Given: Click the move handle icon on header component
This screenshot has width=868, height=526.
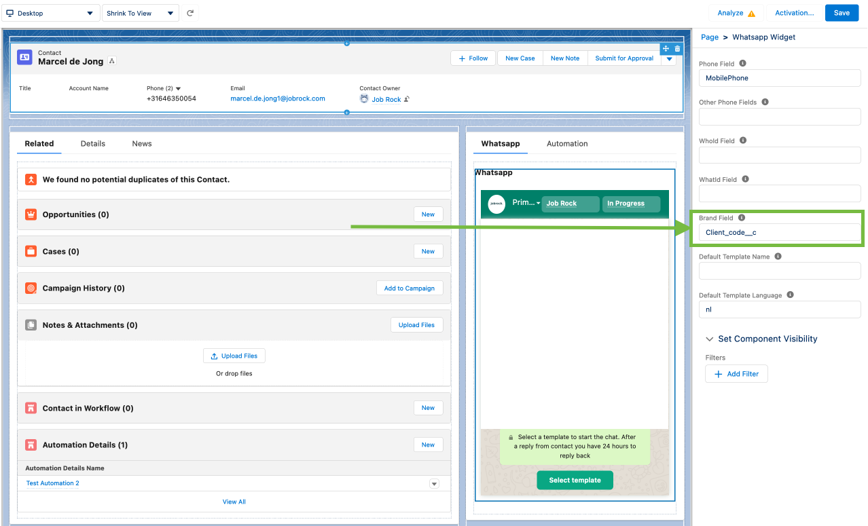Looking at the screenshot, I should coord(666,48).
